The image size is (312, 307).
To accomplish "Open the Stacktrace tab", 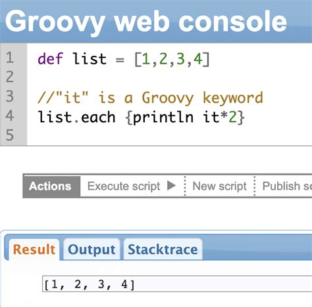I will point(163,249).
